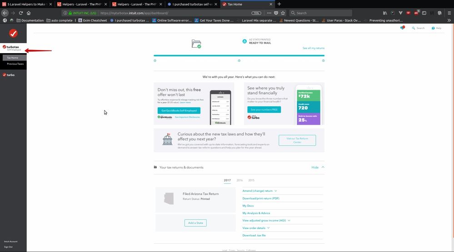Open the Firefox library icon
Viewport: 454px width, 252px height.
(x=385, y=13)
